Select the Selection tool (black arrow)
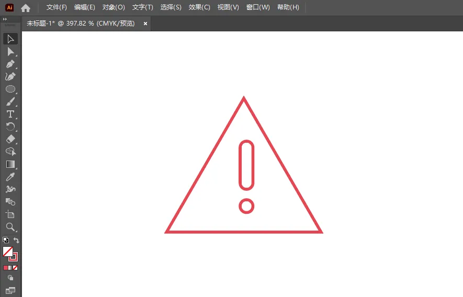The height and width of the screenshot is (297, 463). (10, 39)
